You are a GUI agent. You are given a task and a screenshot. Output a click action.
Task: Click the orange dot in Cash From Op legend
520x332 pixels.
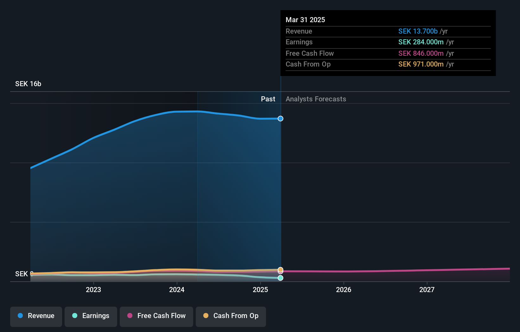(x=206, y=316)
